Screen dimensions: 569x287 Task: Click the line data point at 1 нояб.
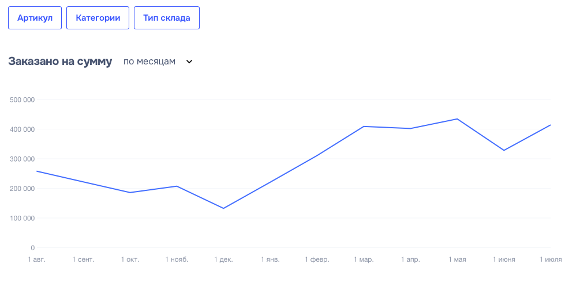[x=177, y=186]
